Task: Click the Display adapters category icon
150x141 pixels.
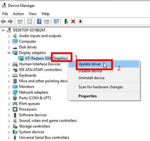Action: coord(15,53)
